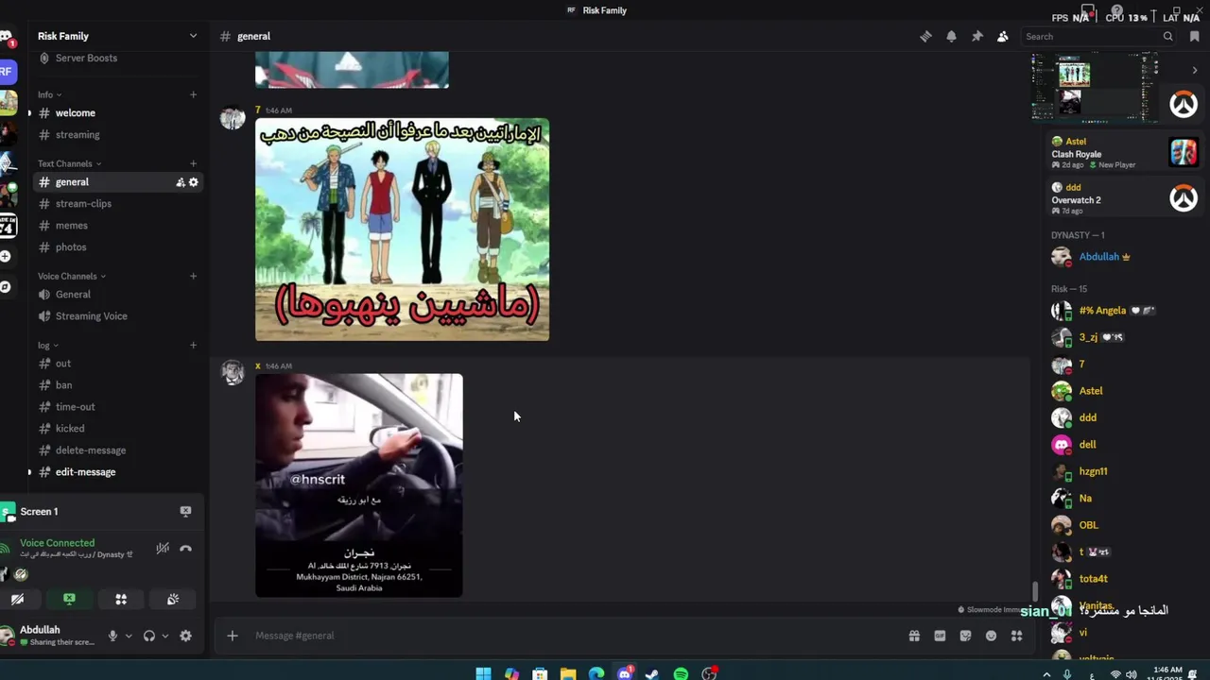The width and height of the screenshot is (1210, 680).
Task: Deafen with headphones icon
Action: click(x=148, y=636)
